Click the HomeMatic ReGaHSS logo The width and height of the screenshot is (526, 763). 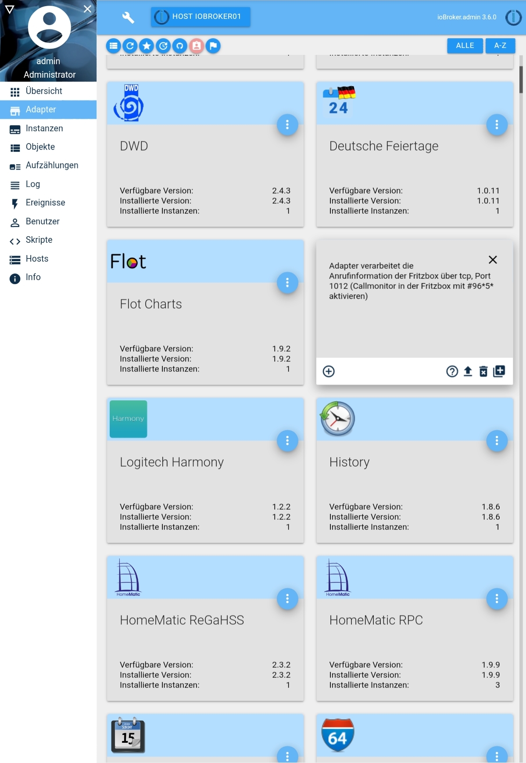pos(128,578)
